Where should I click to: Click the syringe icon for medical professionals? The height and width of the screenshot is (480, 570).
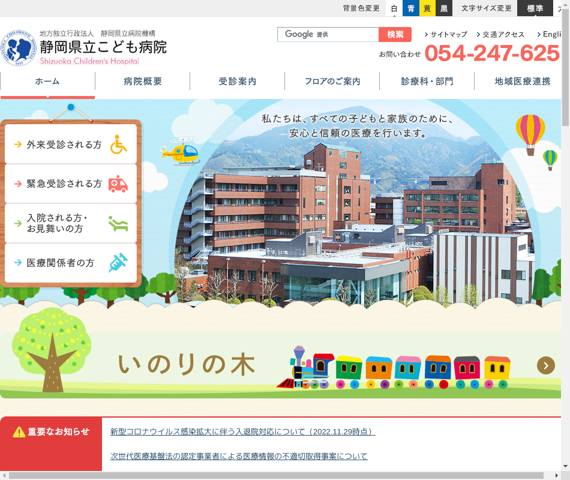click(118, 263)
